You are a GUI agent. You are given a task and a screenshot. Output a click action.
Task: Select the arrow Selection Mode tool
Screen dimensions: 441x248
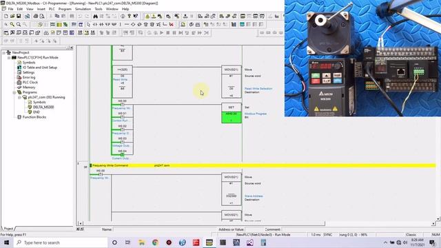[x=89, y=25]
